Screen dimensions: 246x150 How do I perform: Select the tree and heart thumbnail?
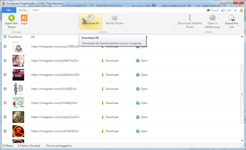pos(18,103)
